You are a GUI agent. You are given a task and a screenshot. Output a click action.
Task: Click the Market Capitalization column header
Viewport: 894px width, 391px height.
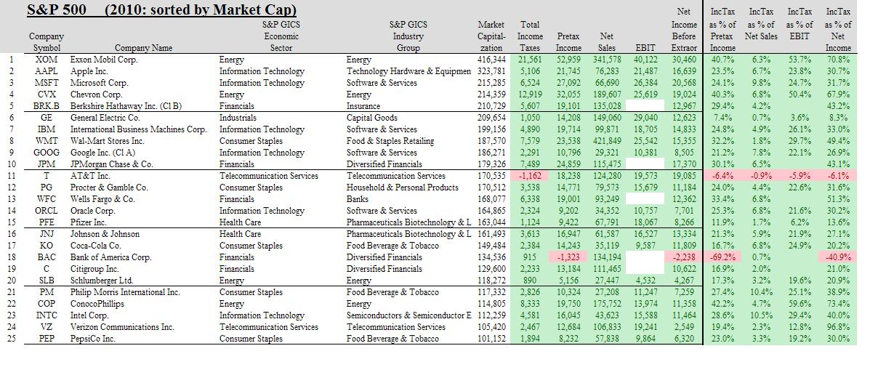tap(491, 36)
